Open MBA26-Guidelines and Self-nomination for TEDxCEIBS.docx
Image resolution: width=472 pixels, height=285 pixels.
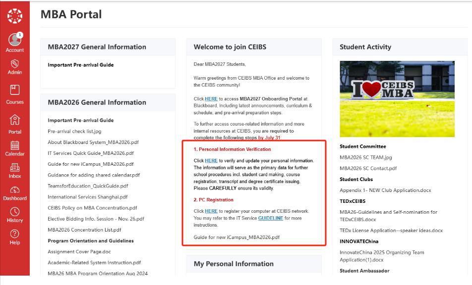coord(388,216)
